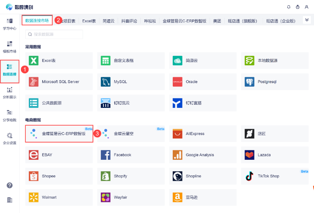Expand the tab list with double-chevron
The image size is (314, 213).
tap(307, 20)
